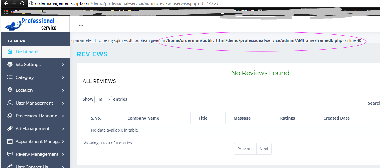Click the Professional Management badge icon
Image resolution: width=380 pixels, height=168 pixels.
(10, 116)
